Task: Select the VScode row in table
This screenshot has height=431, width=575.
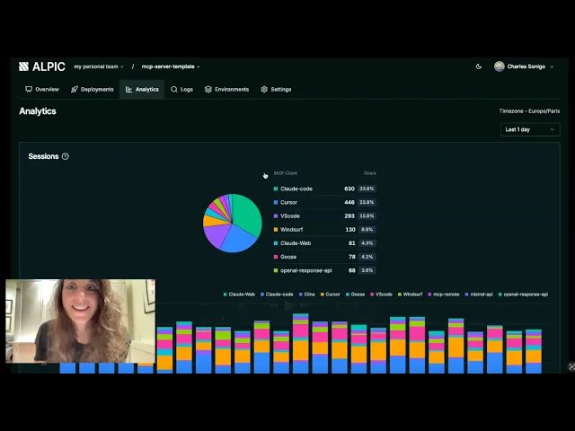Action: click(x=325, y=215)
